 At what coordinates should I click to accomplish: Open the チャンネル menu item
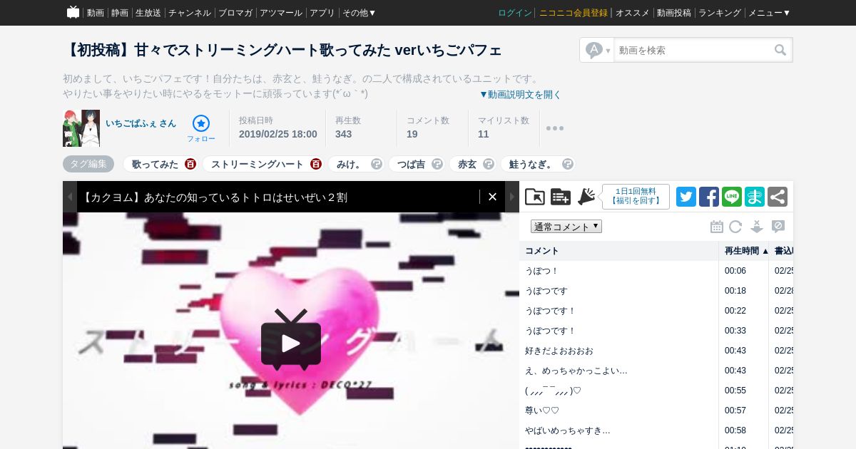190,13
